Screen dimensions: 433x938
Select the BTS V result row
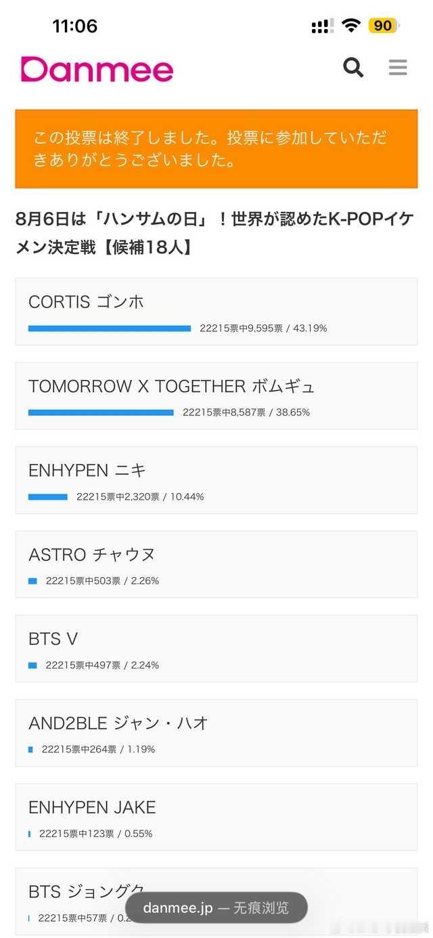pyautogui.click(x=216, y=649)
